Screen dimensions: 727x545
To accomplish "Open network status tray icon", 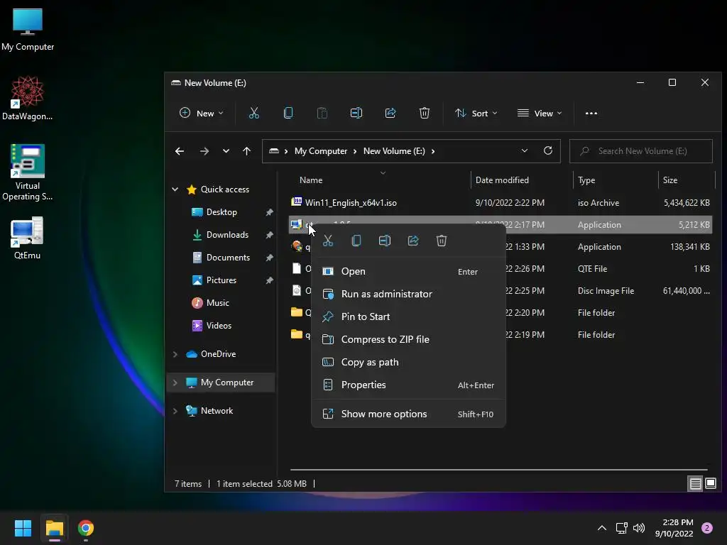I will point(621,528).
